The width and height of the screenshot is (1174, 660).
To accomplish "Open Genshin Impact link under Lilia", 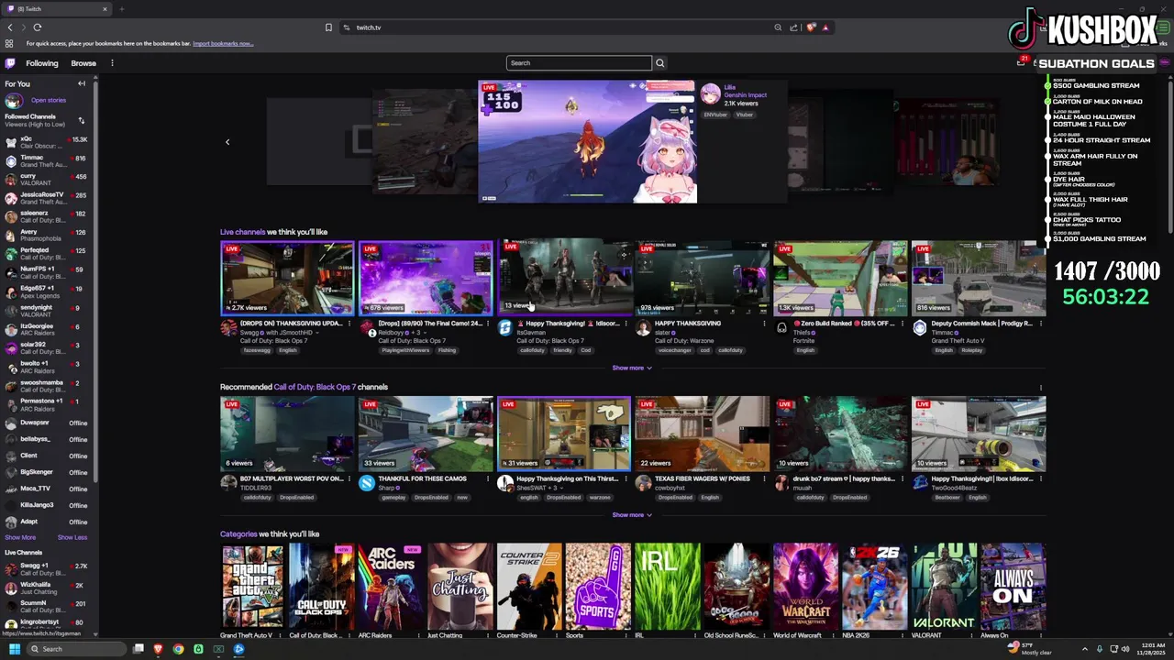I will 745,95.
